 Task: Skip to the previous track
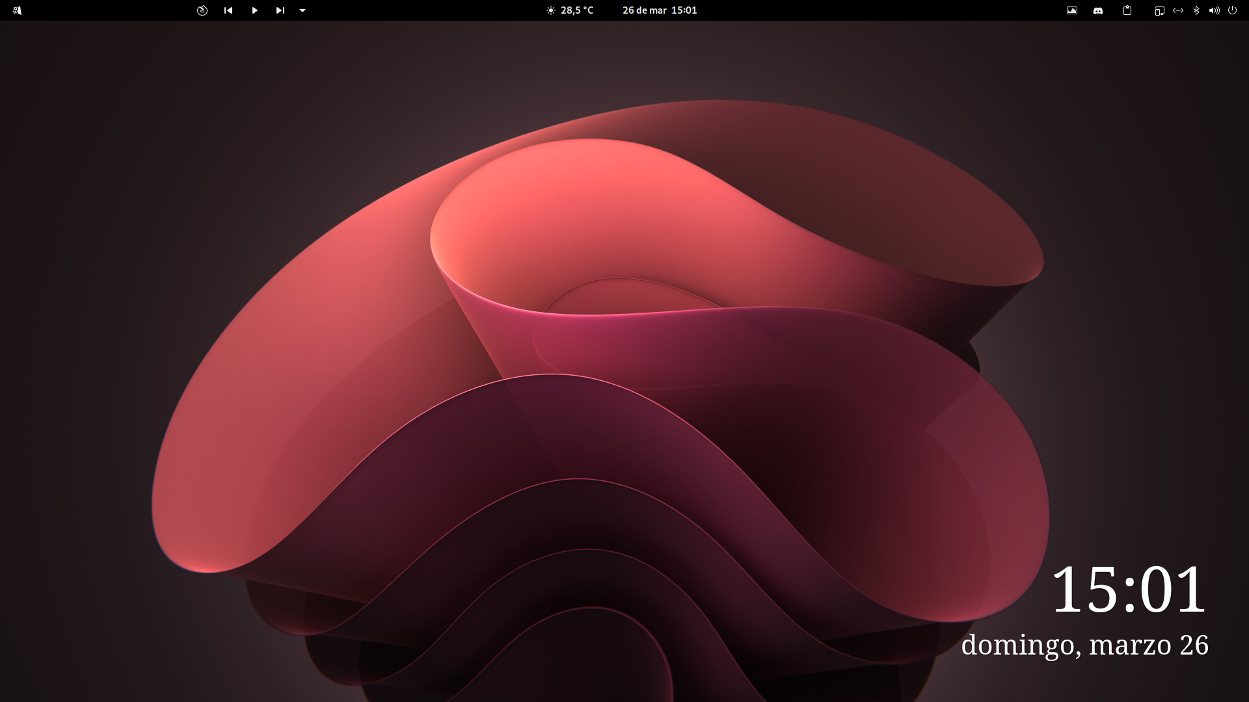(x=228, y=10)
